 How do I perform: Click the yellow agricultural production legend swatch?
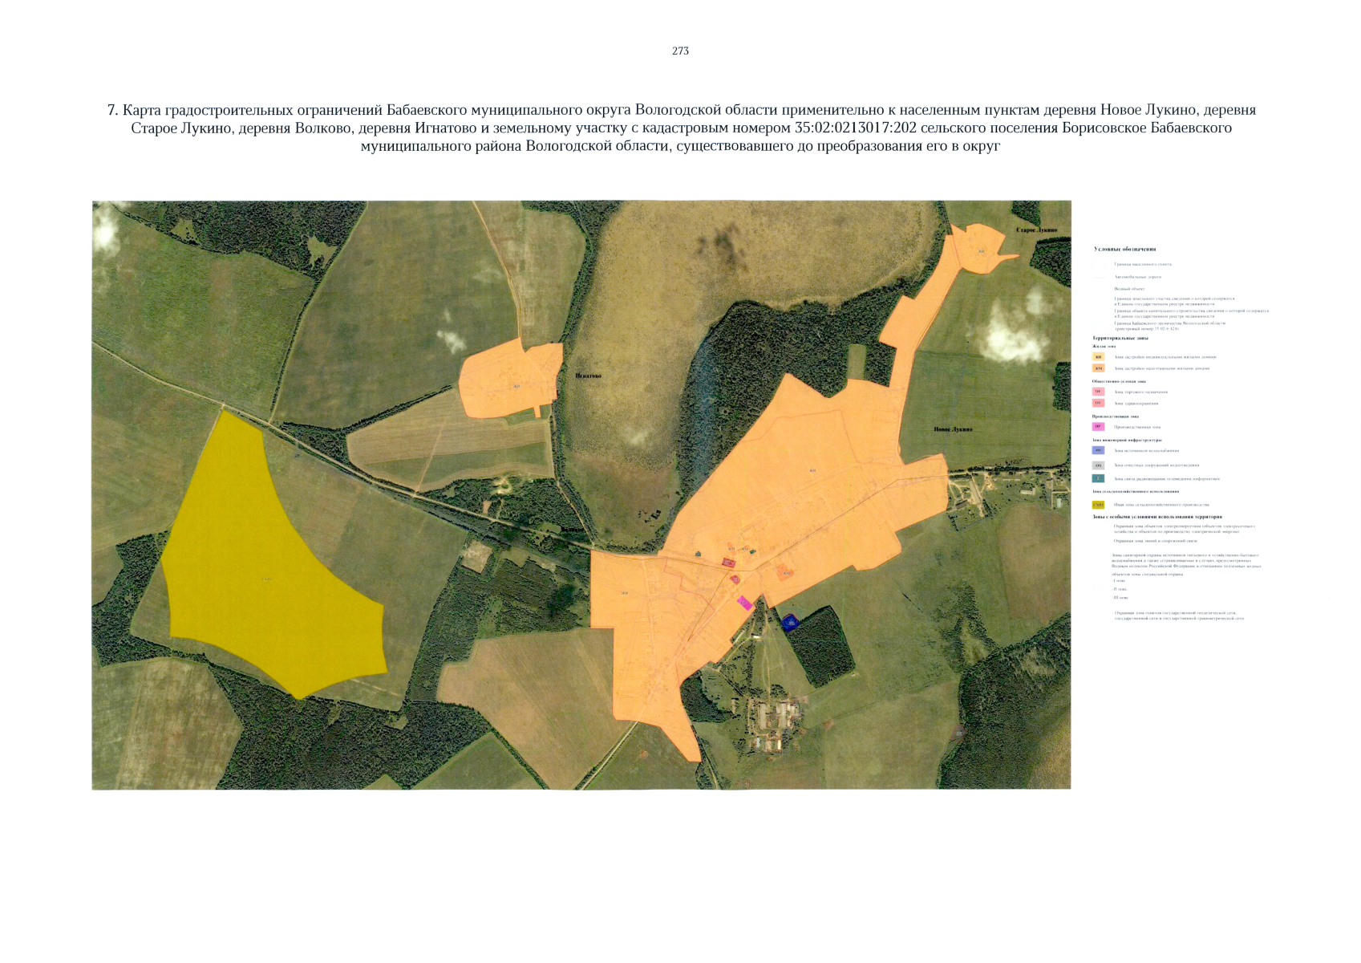(1098, 505)
